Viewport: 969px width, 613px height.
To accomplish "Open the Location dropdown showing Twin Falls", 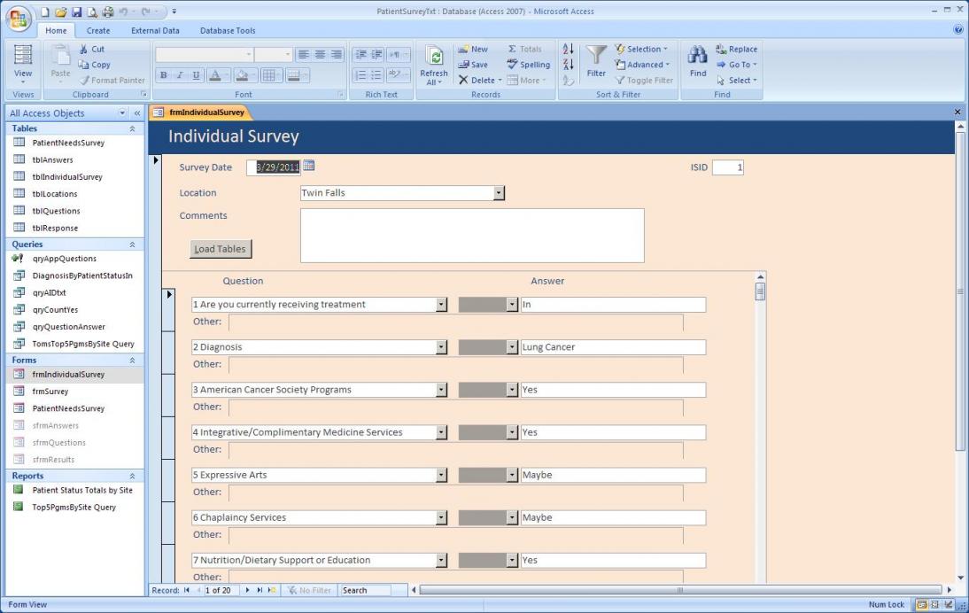I will click(x=499, y=193).
